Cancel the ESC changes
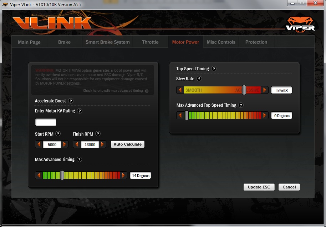Image resolution: width=326 pixels, height=227 pixels. pyautogui.click(x=289, y=187)
